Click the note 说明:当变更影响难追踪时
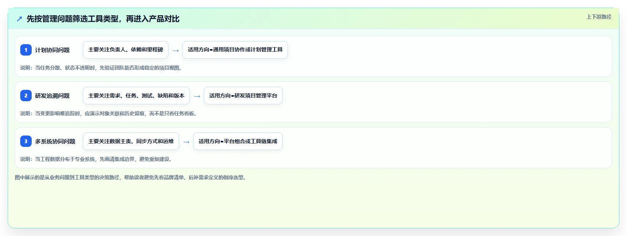Image resolution: width=627 pixels, height=236 pixels. tap(110, 113)
